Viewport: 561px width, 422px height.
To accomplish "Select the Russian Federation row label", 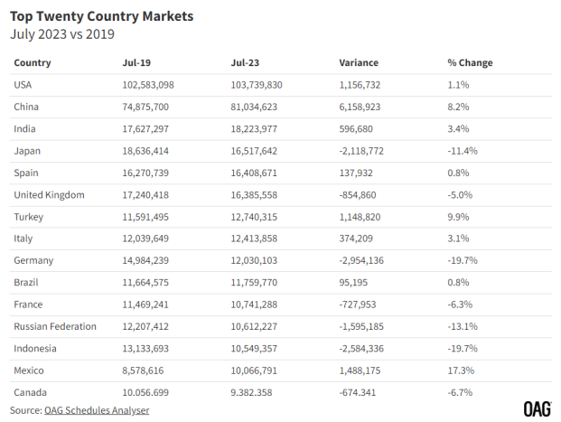I will (x=55, y=326).
